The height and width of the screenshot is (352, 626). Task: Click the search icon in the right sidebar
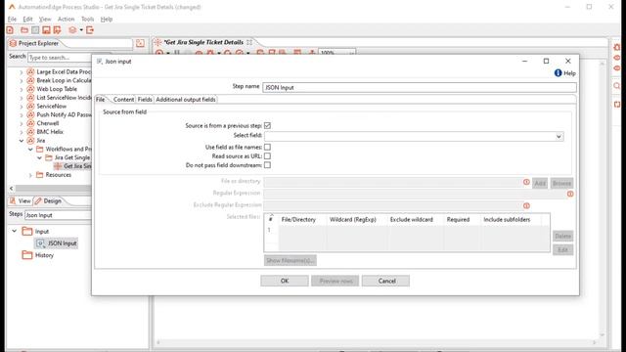tap(617, 86)
